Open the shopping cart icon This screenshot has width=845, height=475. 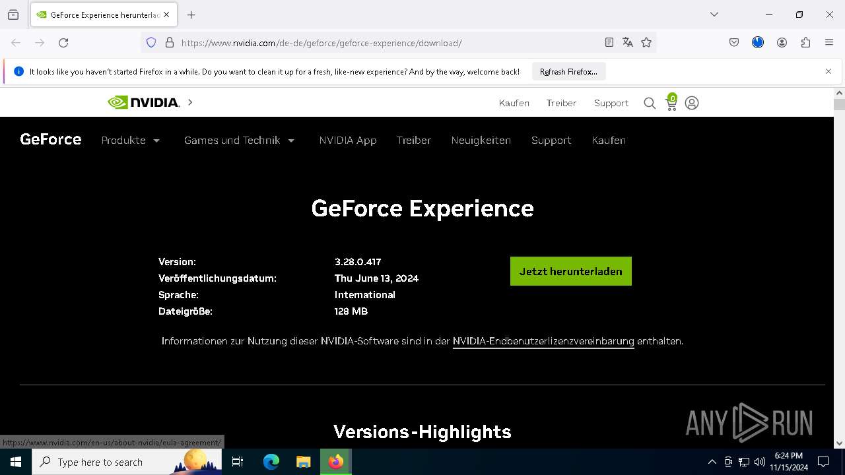tap(671, 102)
